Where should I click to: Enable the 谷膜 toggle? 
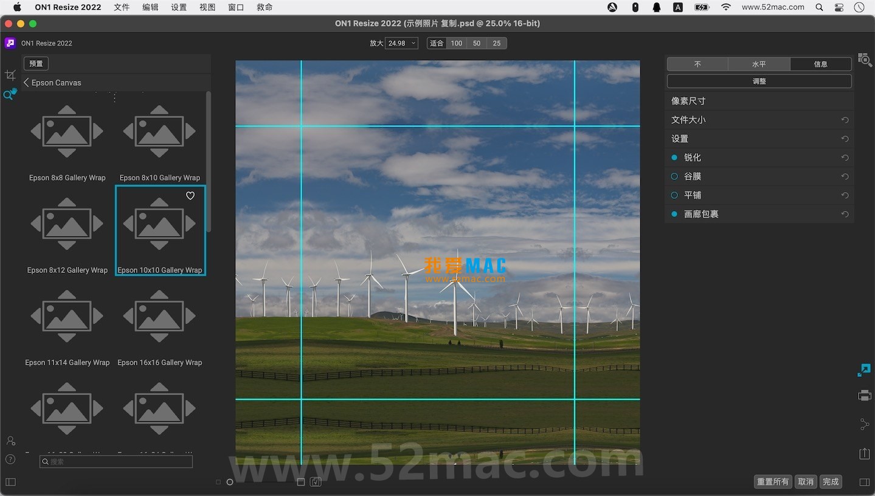tap(674, 176)
